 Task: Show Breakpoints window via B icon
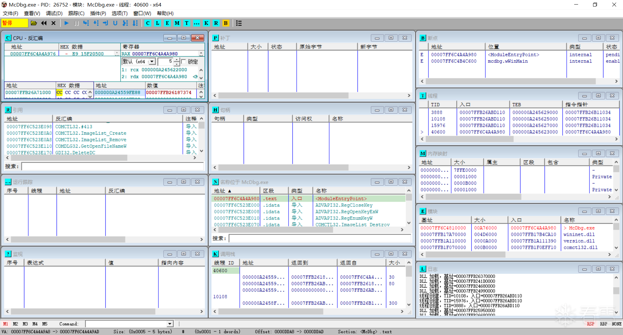[x=225, y=23]
